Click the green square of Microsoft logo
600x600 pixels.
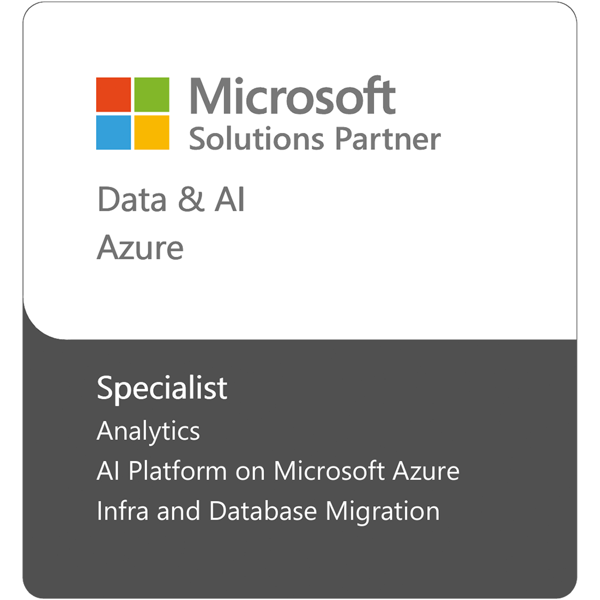(152, 94)
